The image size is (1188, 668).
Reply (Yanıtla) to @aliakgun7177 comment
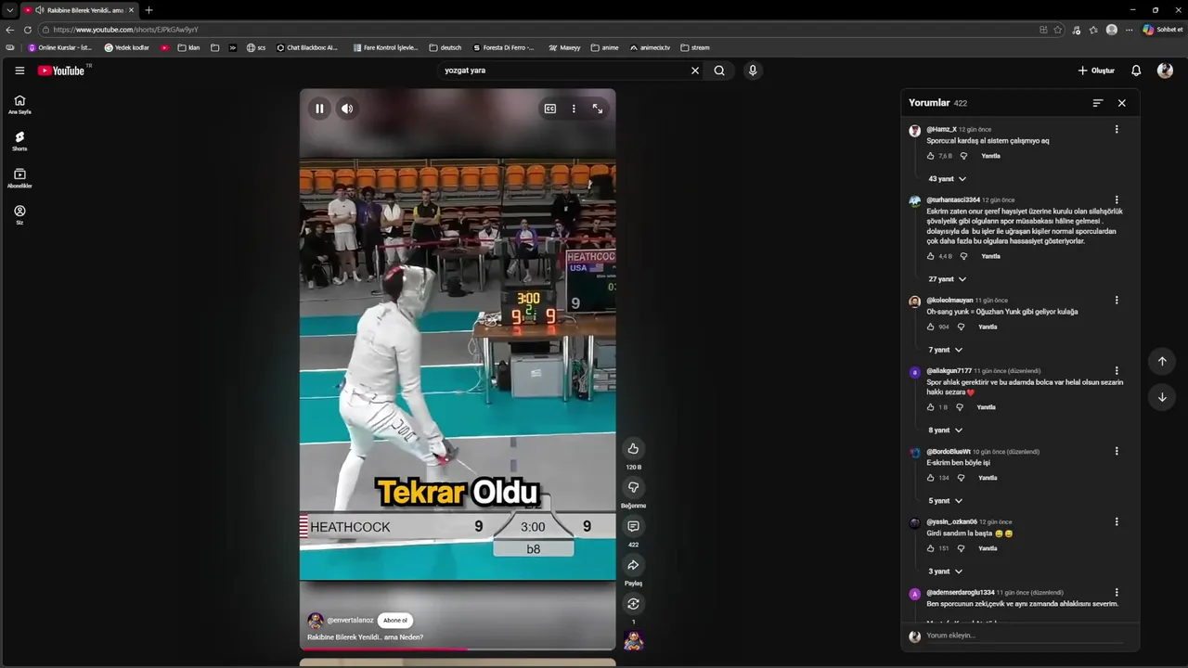pos(986,407)
